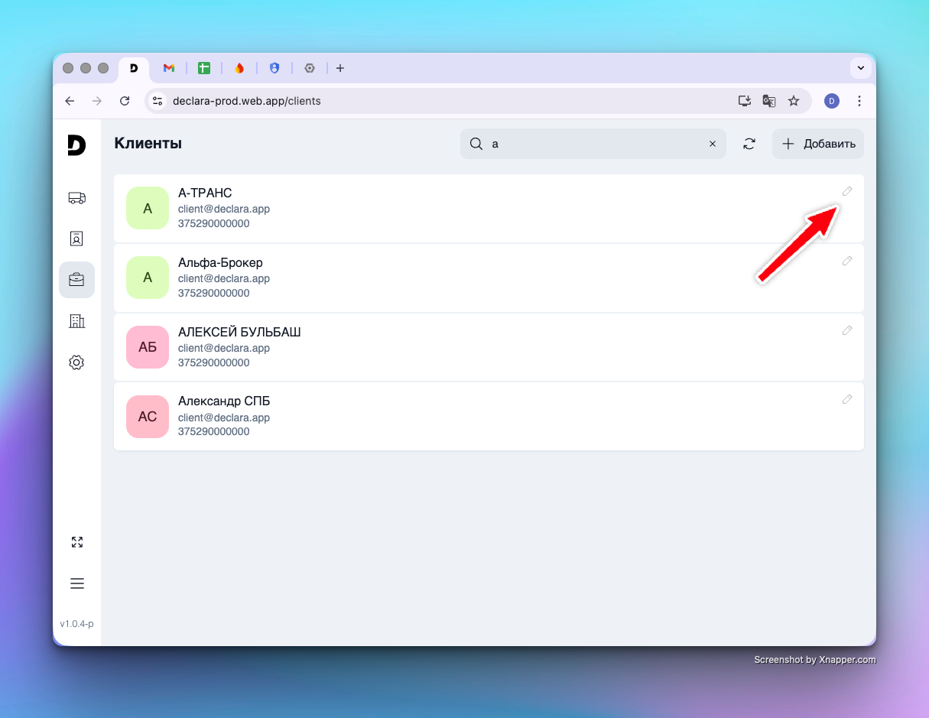Open the А-ТРАНС avatar tile
929x718 pixels.
[x=148, y=208]
